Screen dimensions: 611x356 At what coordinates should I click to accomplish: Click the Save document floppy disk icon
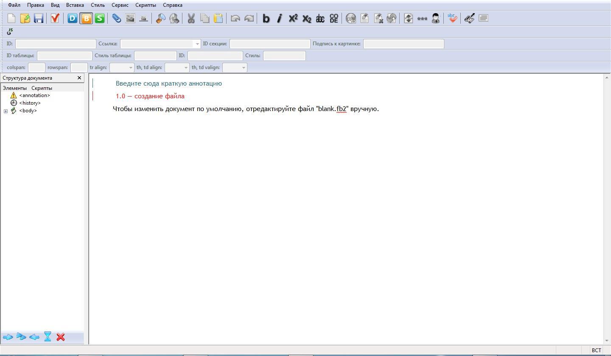(39, 18)
